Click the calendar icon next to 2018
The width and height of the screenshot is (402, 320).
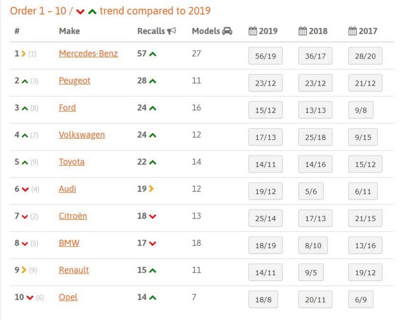(303, 31)
